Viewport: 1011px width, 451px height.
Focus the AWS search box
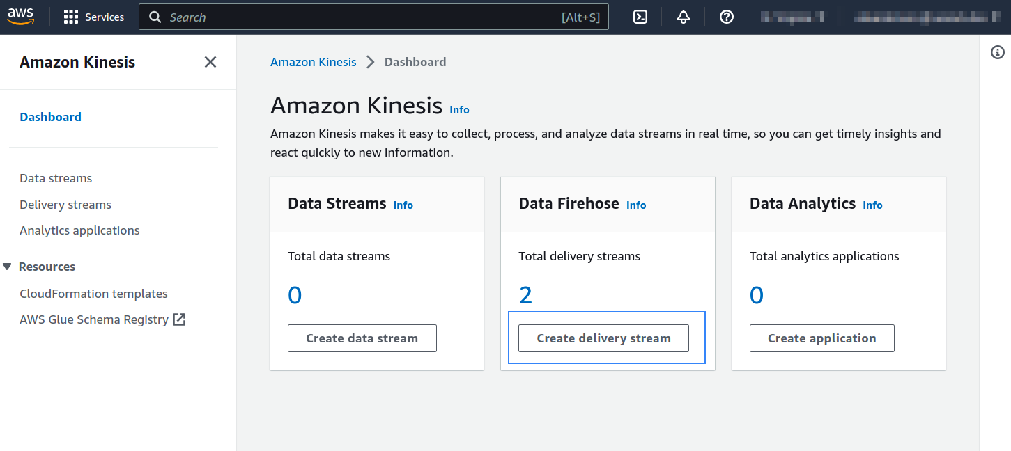pyautogui.click(x=373, y=17)
